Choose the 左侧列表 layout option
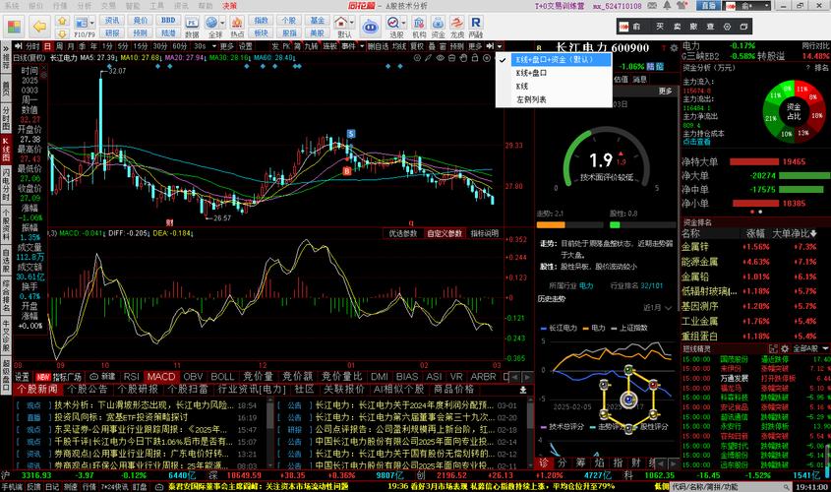 coord(531,99)
